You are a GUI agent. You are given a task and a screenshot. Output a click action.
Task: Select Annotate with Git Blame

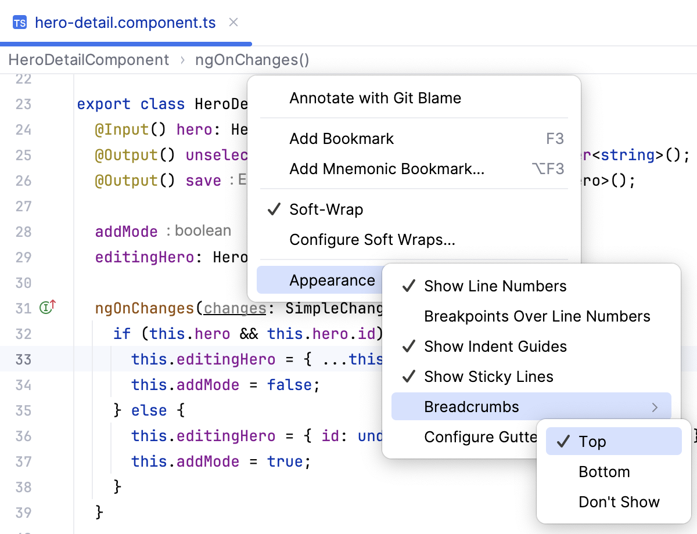click(x=375, y=98)
